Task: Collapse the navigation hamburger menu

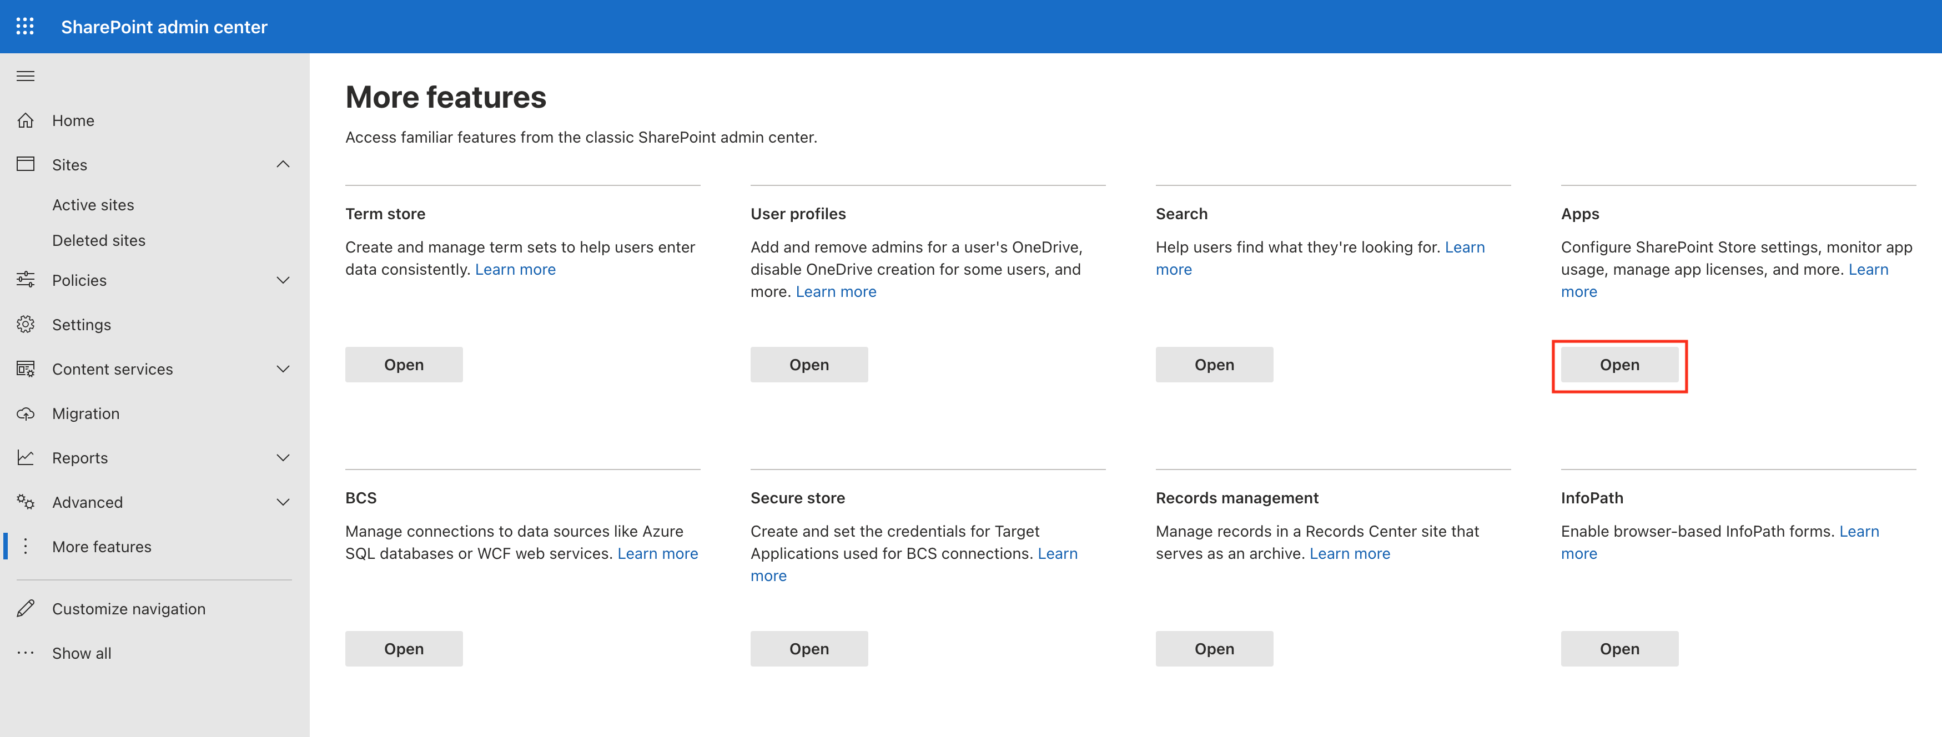Action: pos(26,76)
